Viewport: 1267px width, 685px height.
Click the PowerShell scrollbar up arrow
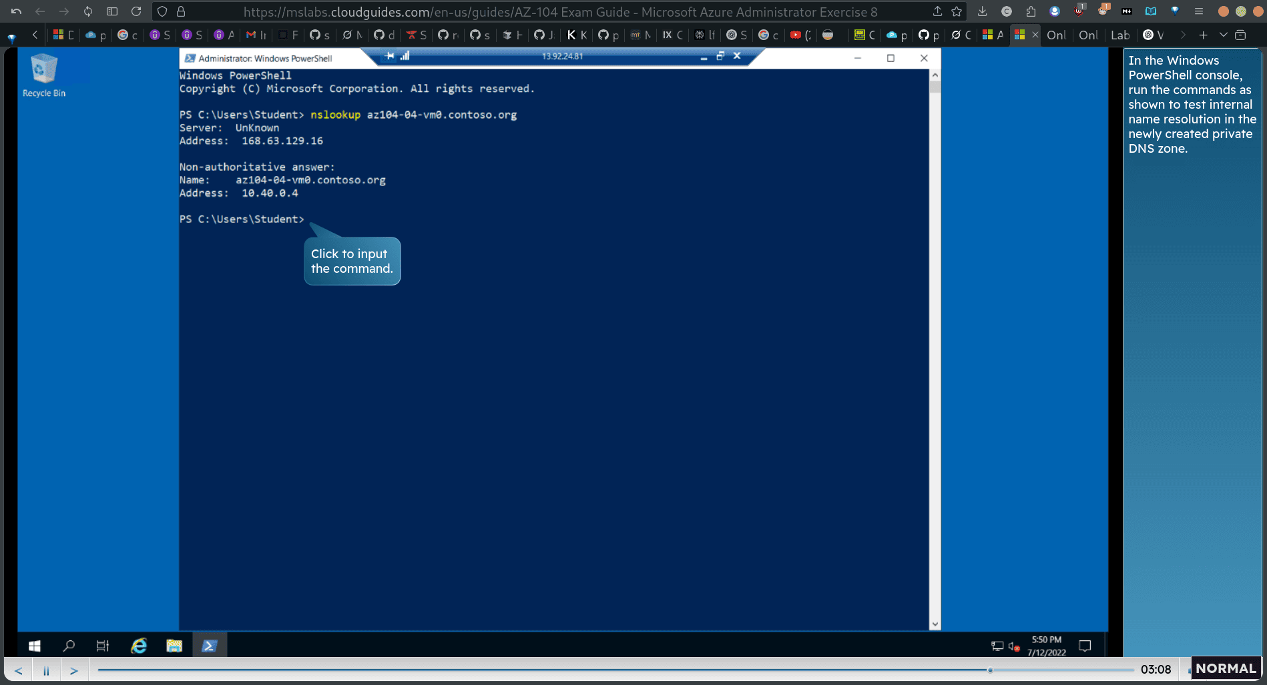[x=935, y=75]
